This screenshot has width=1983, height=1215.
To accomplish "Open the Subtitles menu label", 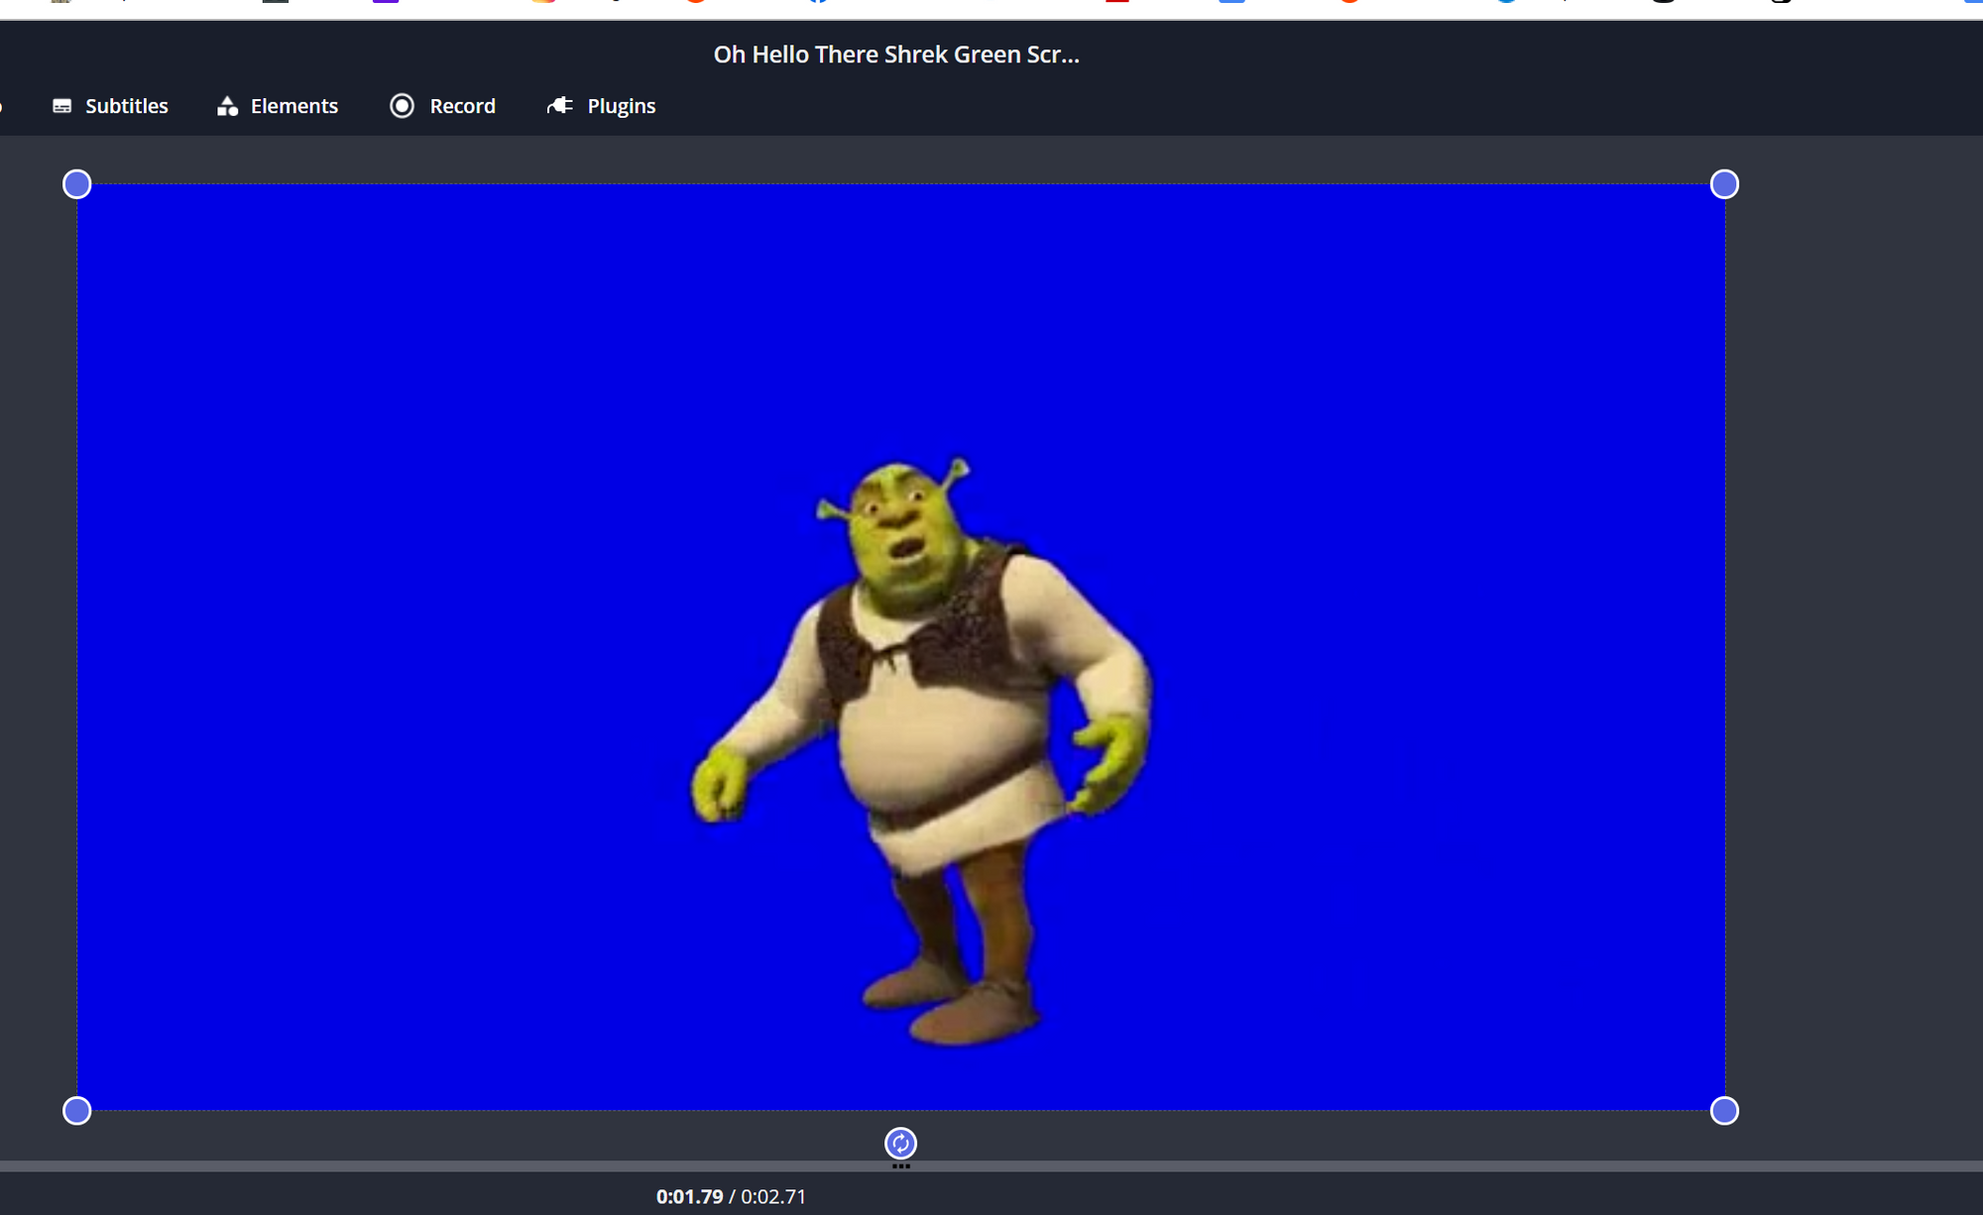I will (126, 106).
